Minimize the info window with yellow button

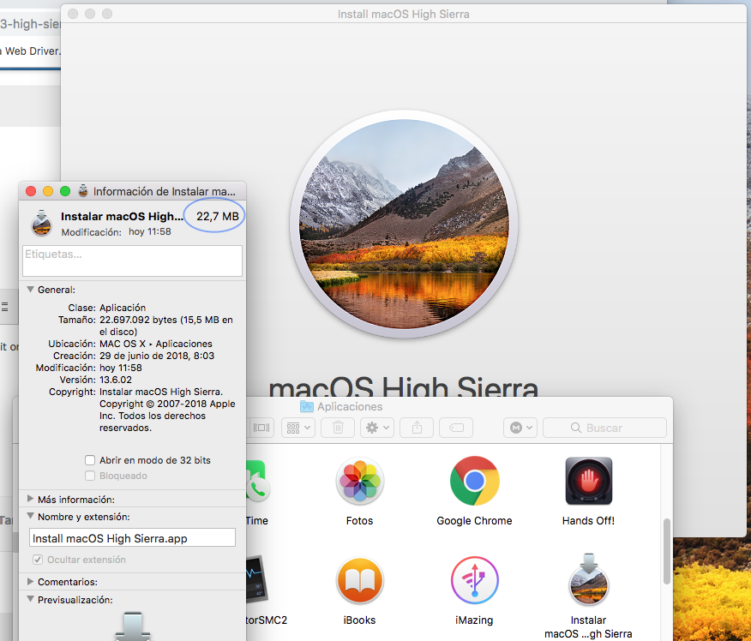(48, 191)
